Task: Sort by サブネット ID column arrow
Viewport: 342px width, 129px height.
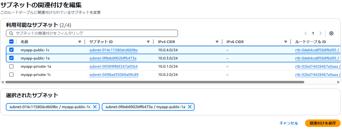Action: [x=148, y=42]
